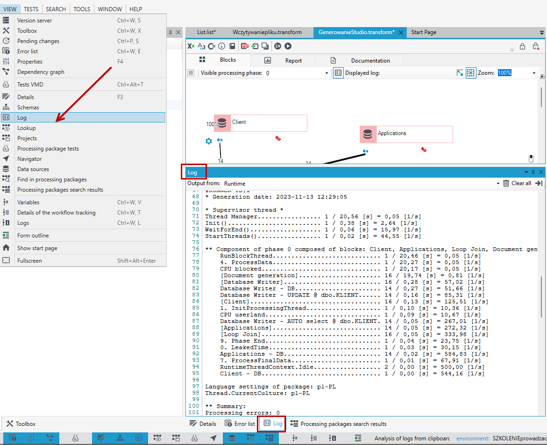Open the TOOLS menu
Screen dimensions: 547x445
pos(82,9)
